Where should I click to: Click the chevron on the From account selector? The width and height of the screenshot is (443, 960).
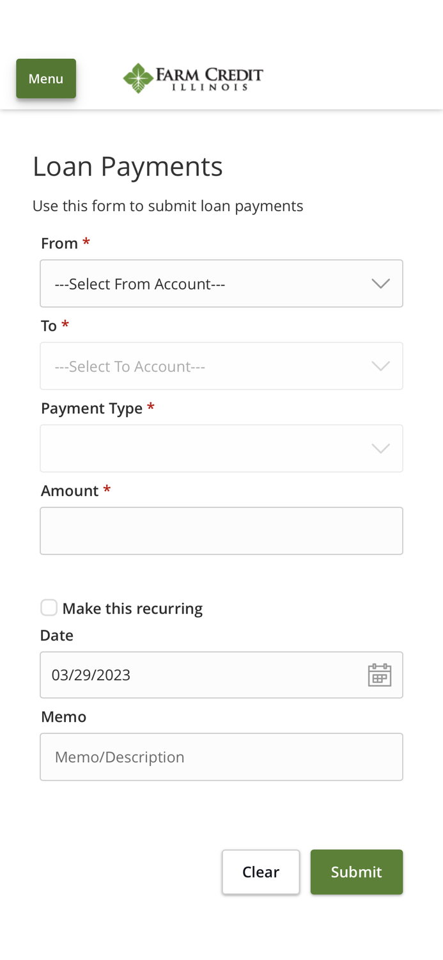(380, 282)
